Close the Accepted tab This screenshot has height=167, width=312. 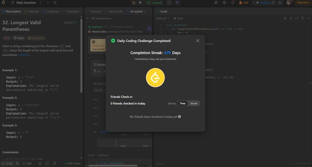point(145,11)
